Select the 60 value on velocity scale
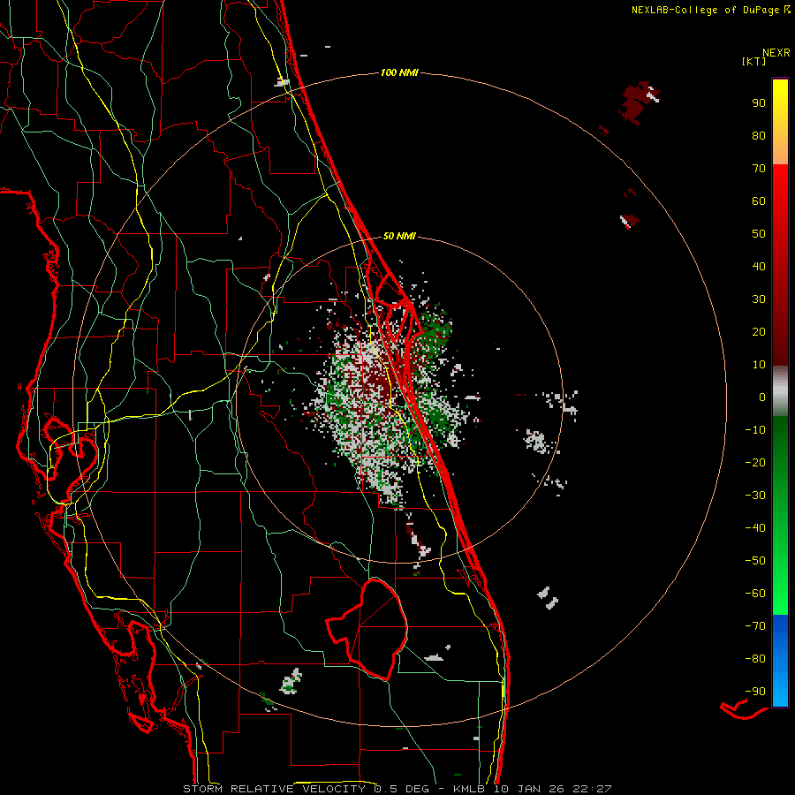Screen dimensions: 795x795 (759, 201)
